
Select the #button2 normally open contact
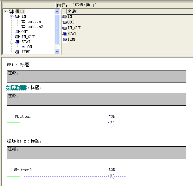(22, 176)
